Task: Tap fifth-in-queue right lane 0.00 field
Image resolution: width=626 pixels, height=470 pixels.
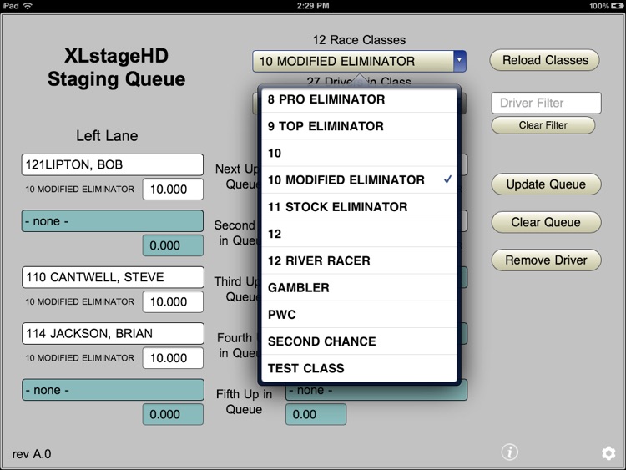Action: (316, 415)
